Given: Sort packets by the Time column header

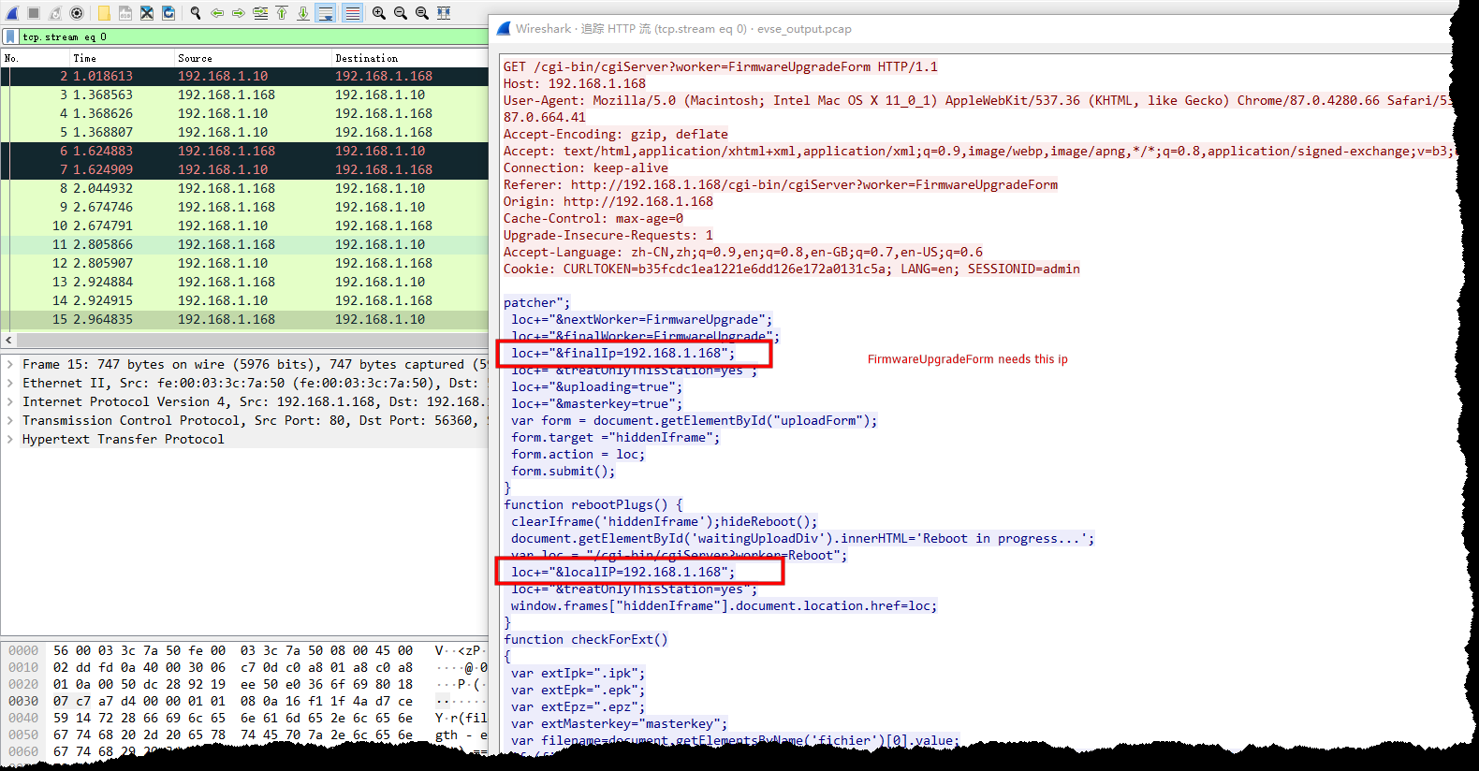Looking at the screenshot, I should (x=84, y=58).
